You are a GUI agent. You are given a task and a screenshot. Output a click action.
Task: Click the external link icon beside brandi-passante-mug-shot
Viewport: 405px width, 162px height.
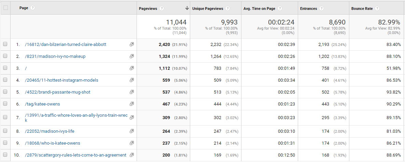point(132,92)
